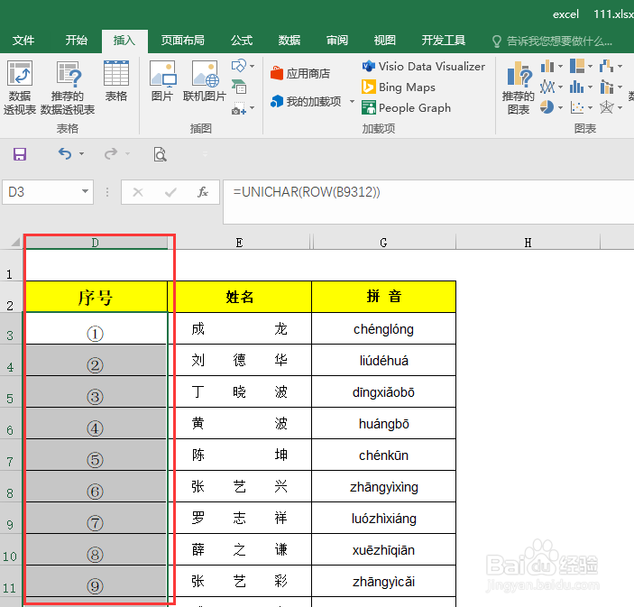The height and width of the screenshot is (607, 634).
Task: Expand the Undo history dropdown
Action: pyautogui.click(x=82, y=153)
